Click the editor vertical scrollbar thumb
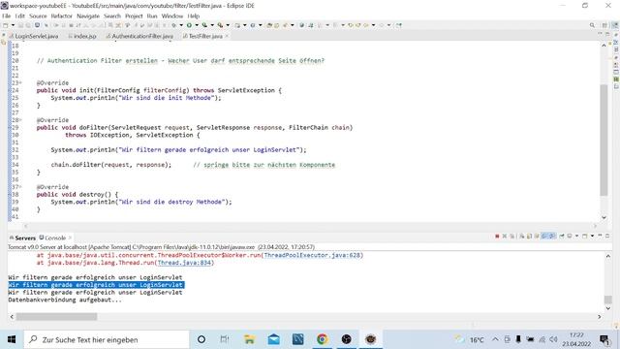The height and width of the screenshot is (349, 620). click(604, 140)
